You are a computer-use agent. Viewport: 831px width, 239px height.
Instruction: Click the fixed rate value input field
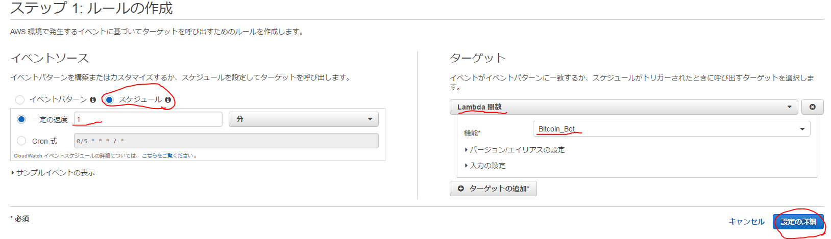click(148, 119)
